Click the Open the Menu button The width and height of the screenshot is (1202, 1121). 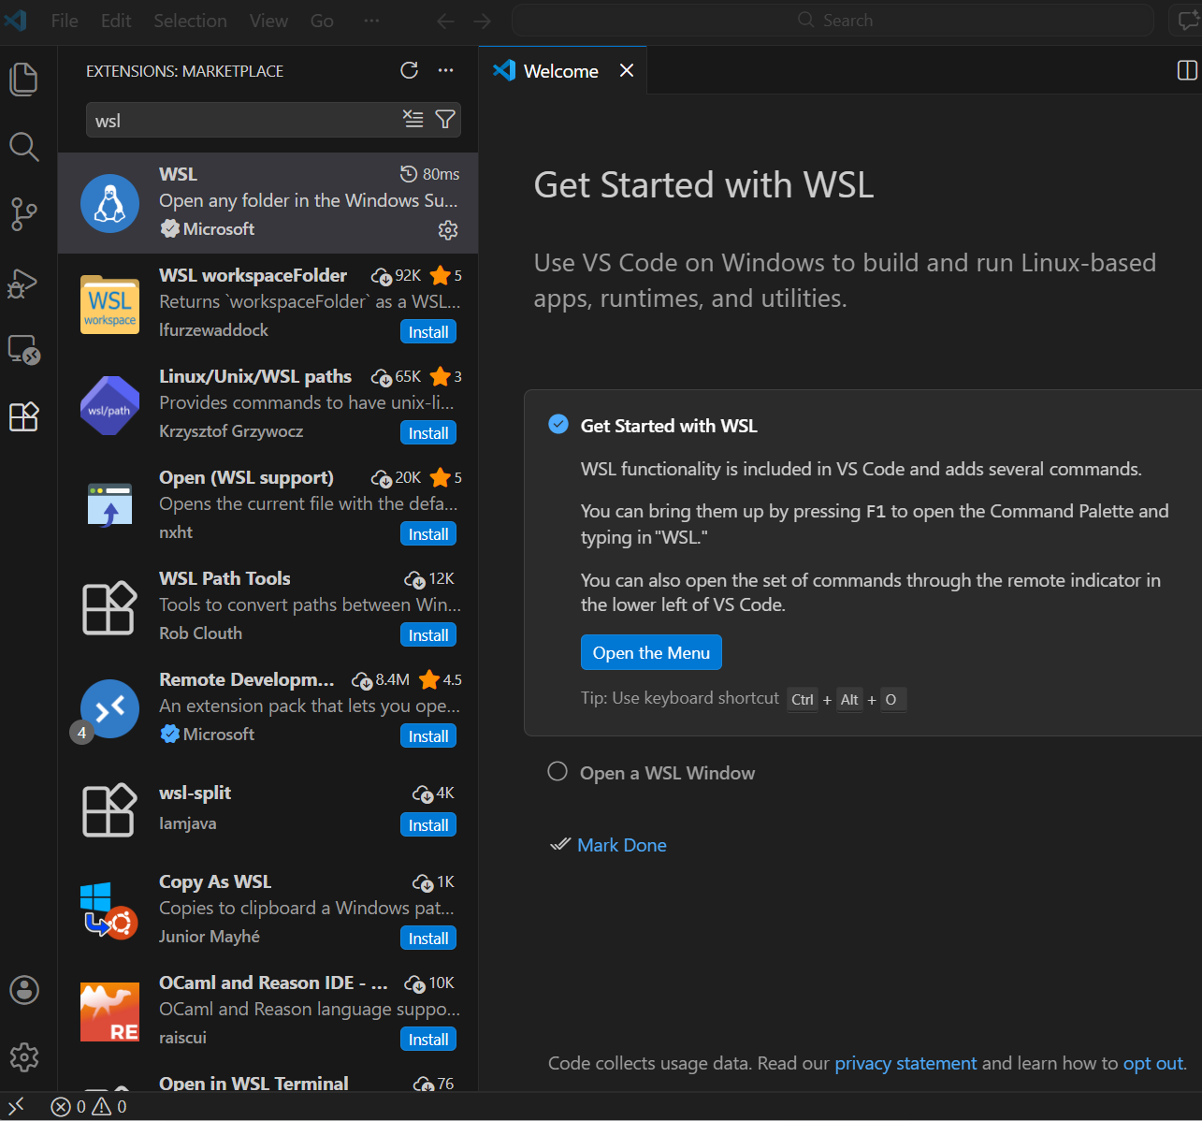(650, 652)
